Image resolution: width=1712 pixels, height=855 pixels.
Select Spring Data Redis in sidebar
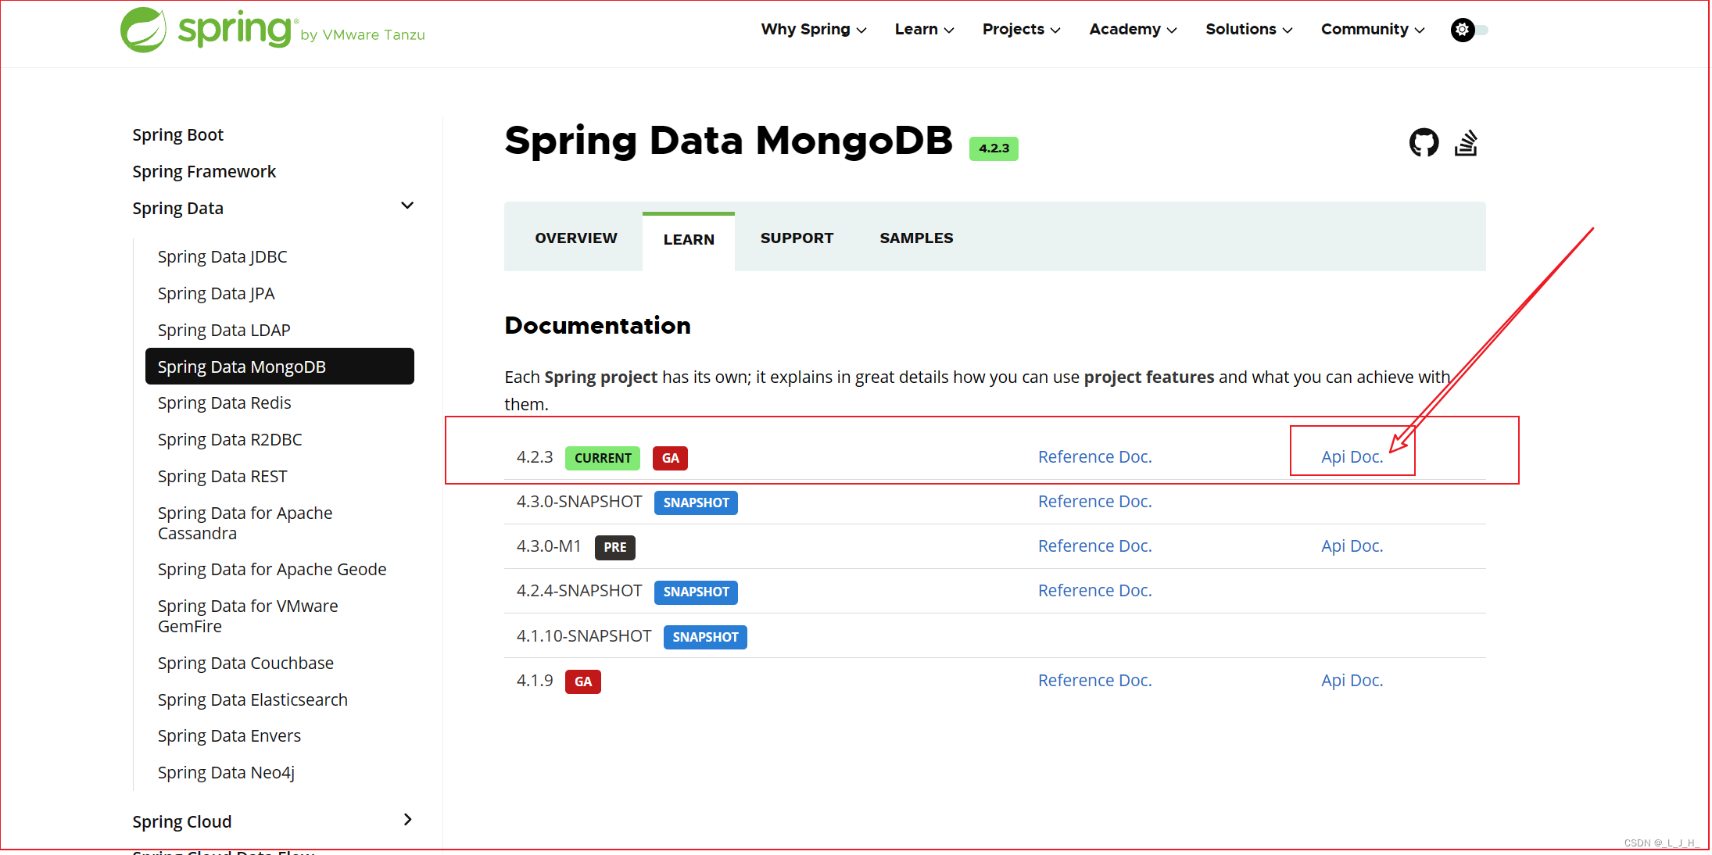point(224,403)
